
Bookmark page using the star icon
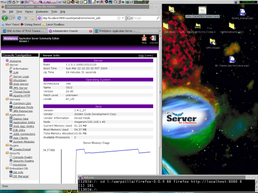pyautogui.click(x=119, y=18)
